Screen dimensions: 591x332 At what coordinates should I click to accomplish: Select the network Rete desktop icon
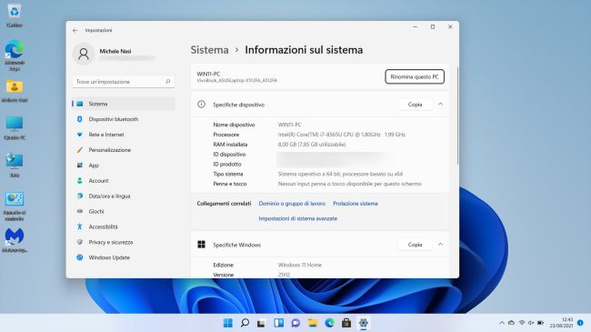[15, 166]
